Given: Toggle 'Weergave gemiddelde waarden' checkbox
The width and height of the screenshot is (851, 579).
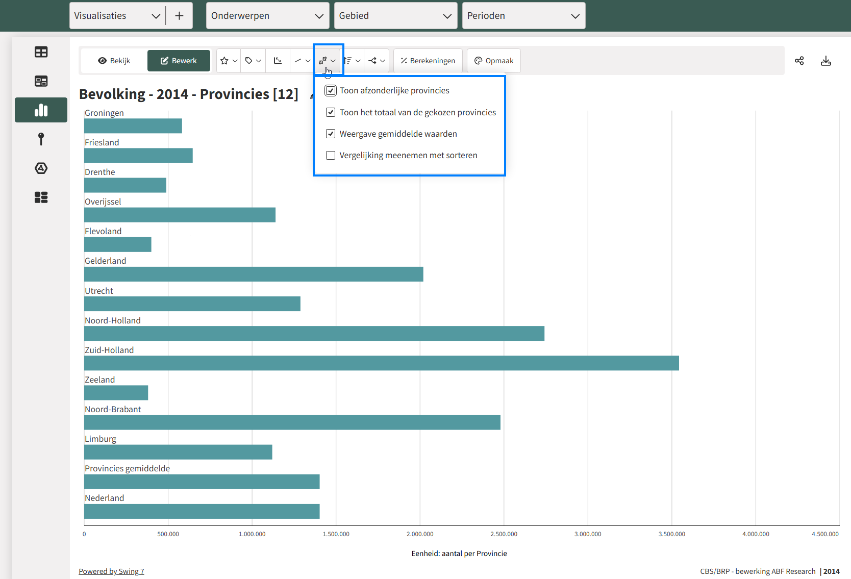Looking at the screenshot, I should [x=331, y=134].
